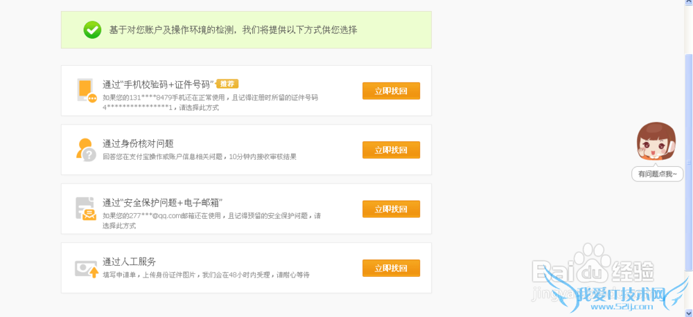The image size is (693, 317).
Task: Click the orange phone verification icon
Action: point(87,91)
